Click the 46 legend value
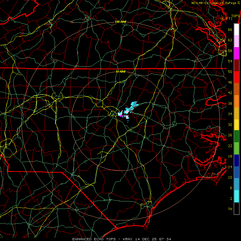 click(230, 82)
